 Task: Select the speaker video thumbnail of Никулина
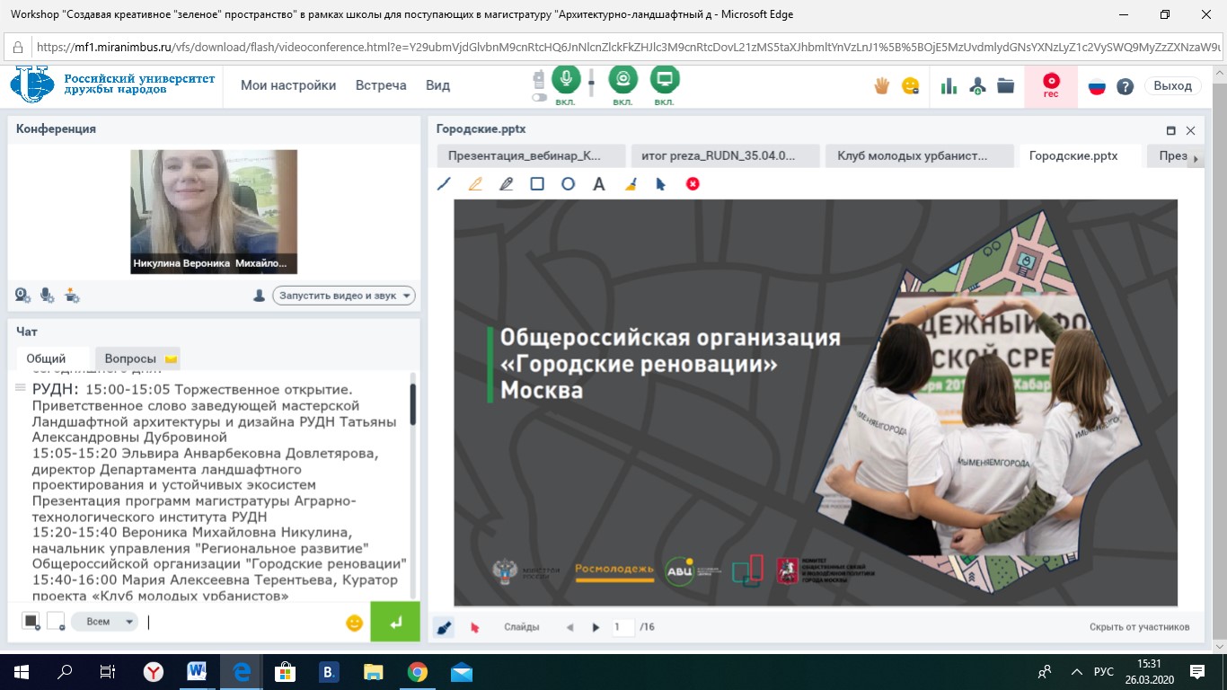tap(214, 211)
